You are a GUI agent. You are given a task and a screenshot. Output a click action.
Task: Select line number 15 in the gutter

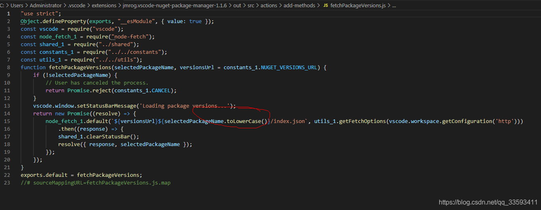pos(7,121)
